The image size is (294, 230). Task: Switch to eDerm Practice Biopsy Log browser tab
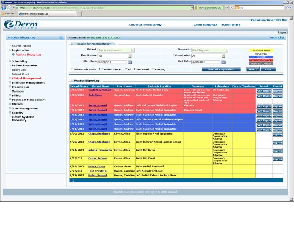click(x=47, y=14)
